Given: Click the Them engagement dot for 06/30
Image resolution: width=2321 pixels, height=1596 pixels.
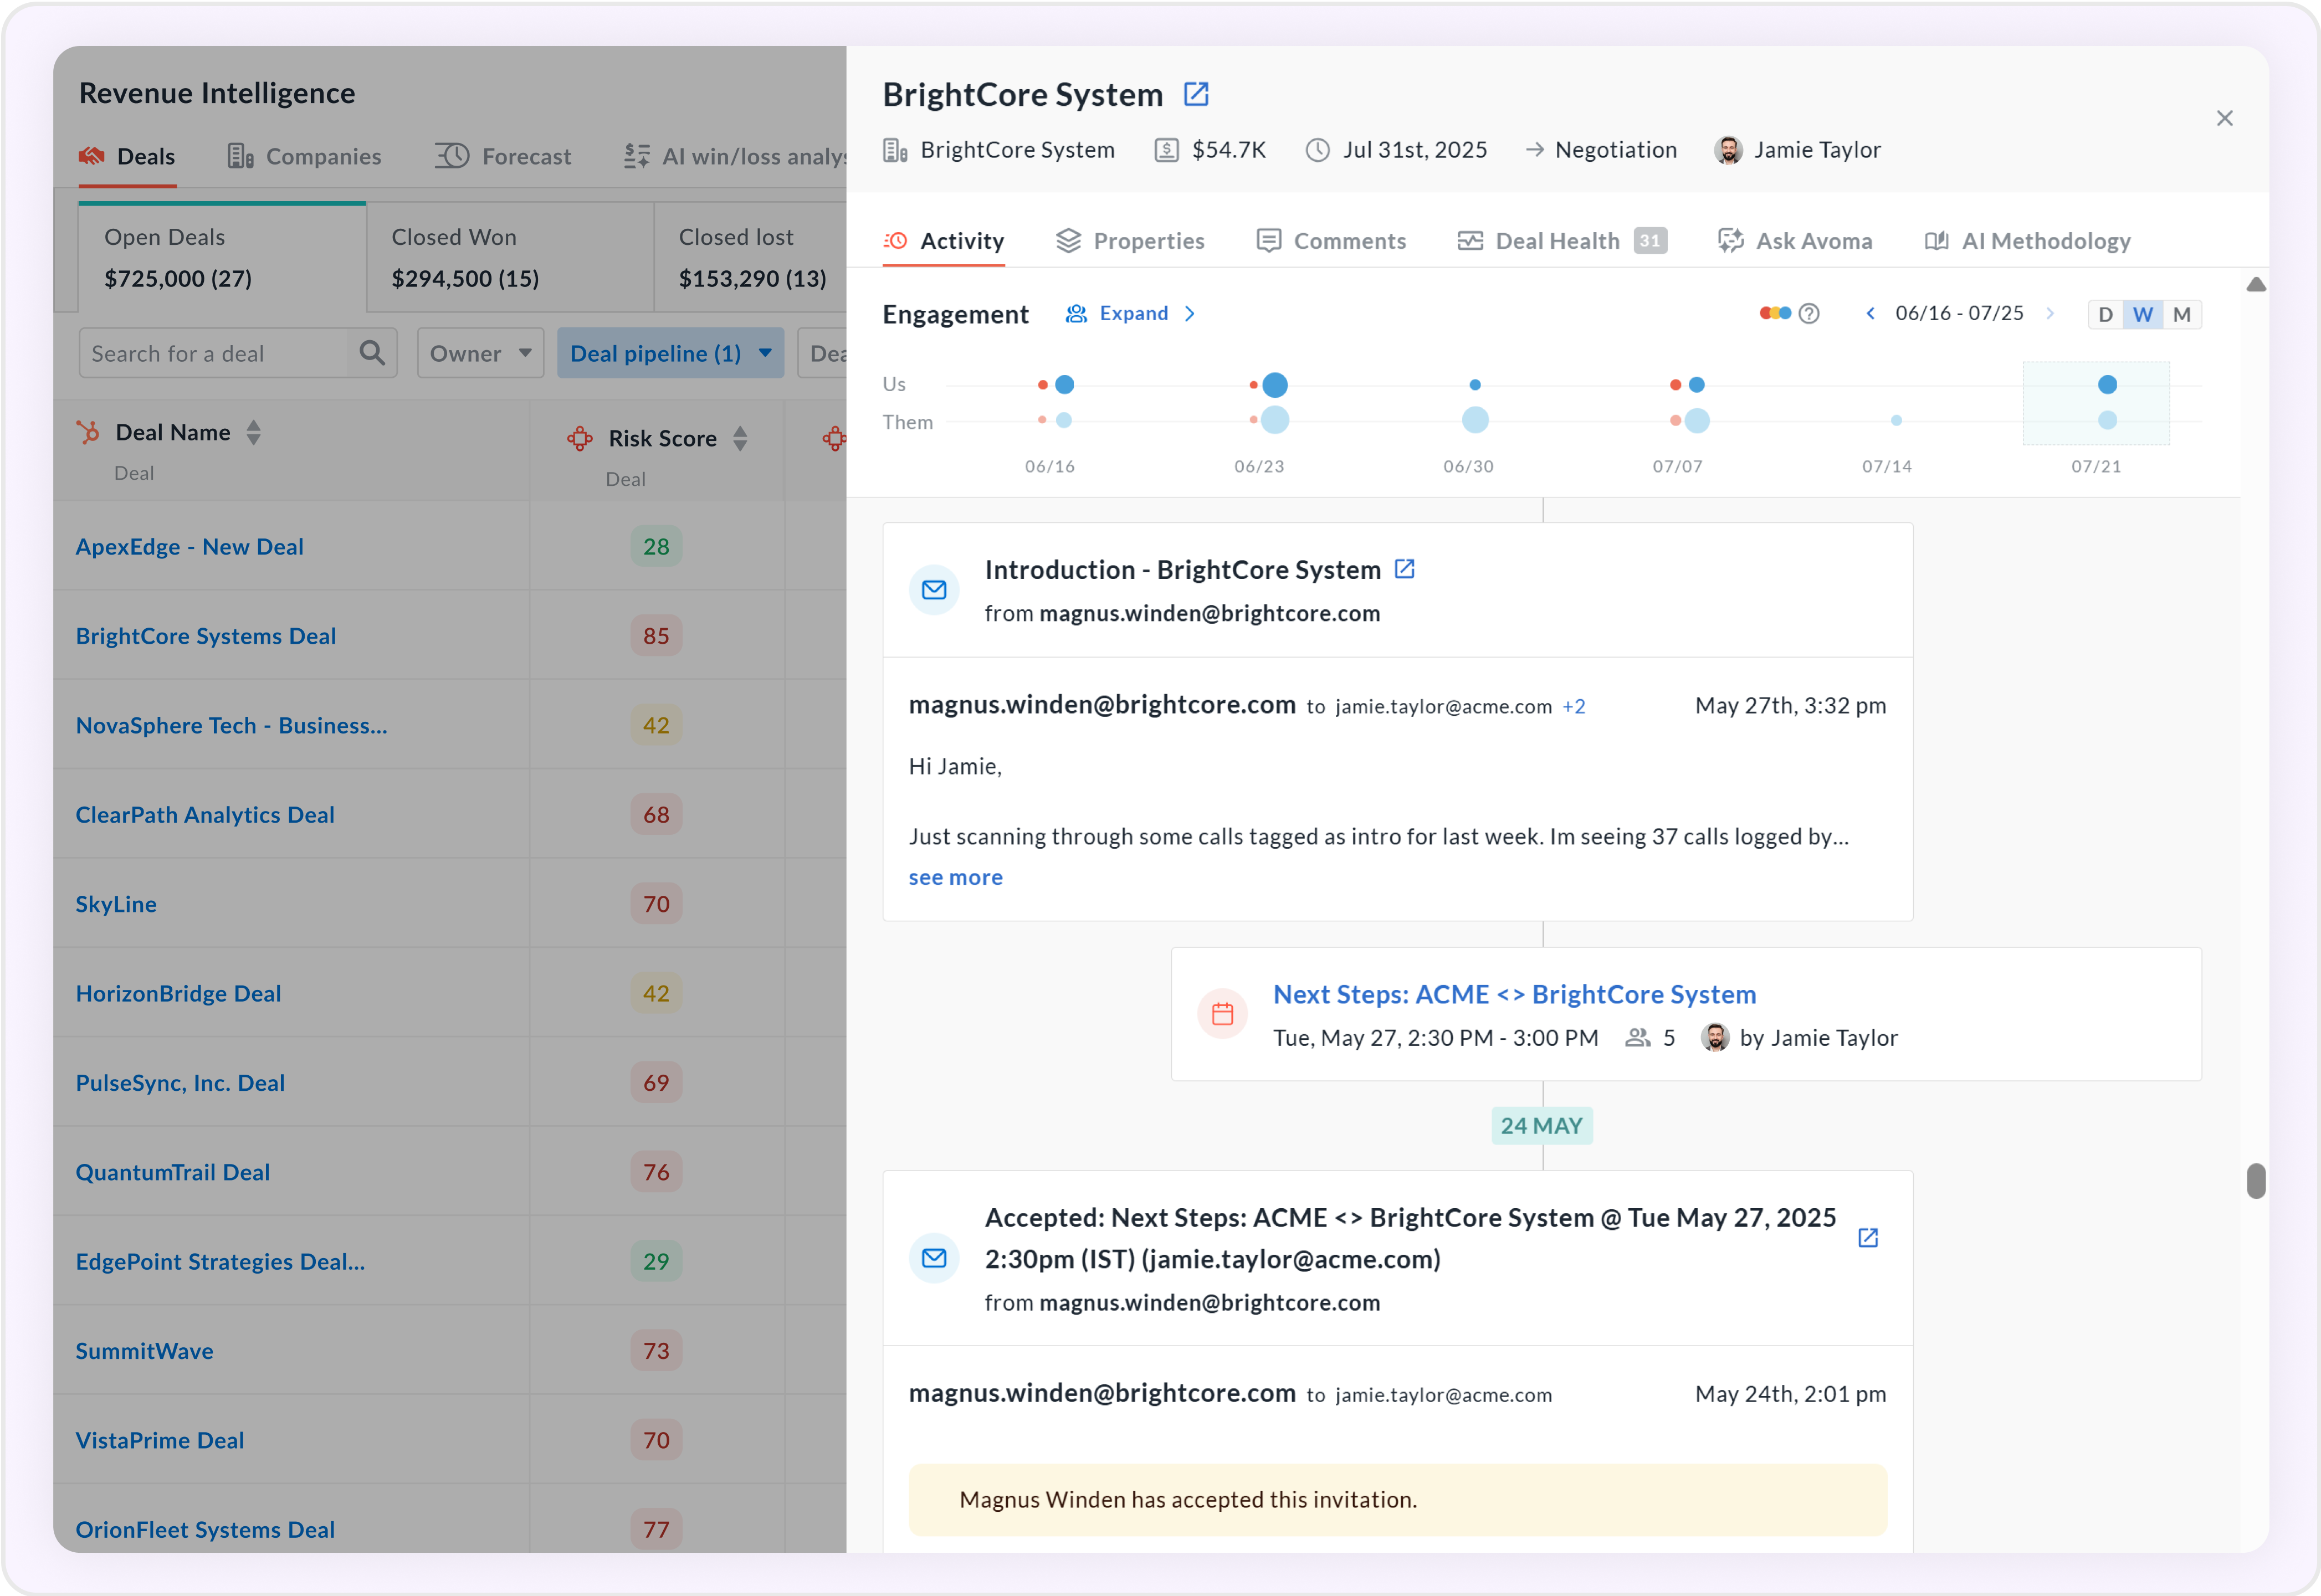Looking at the screenshot, I should click(x=1475, y=420).
